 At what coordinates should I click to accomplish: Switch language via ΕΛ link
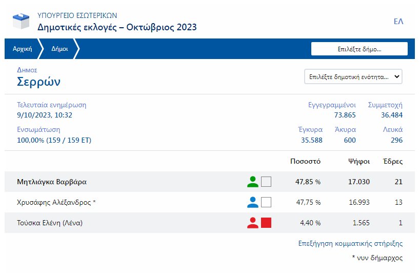click(x=398, y=22)
